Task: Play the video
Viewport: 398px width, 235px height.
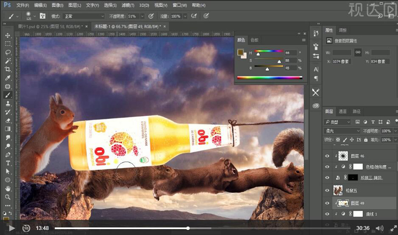Action: tap(11, 228)
